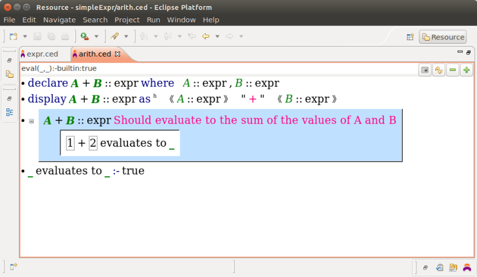477x277 pixels.
Task: Open the Navigate menu
Action: (x=59, y=19)
